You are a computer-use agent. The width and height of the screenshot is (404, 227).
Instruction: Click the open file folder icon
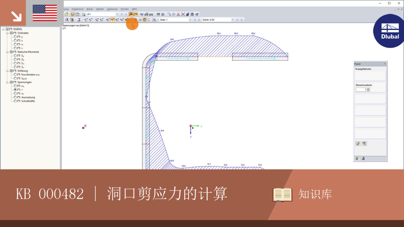(66, 15)
